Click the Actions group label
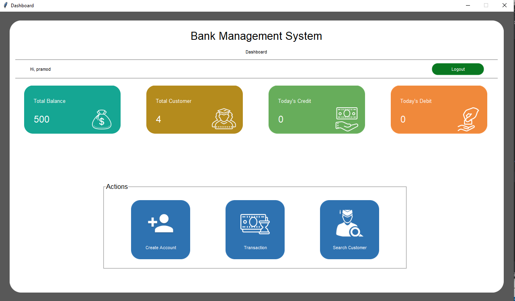 pyautogui.click(x=117, y=186)
